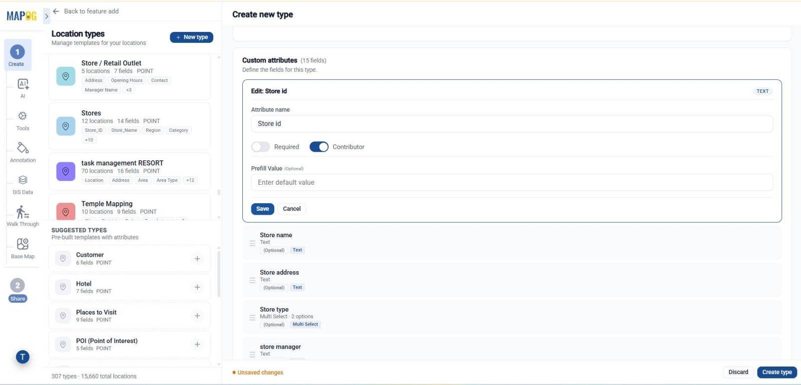Add the Places to Visit type
The width and height of the screenshot is (801, 385).
(197, 316)
